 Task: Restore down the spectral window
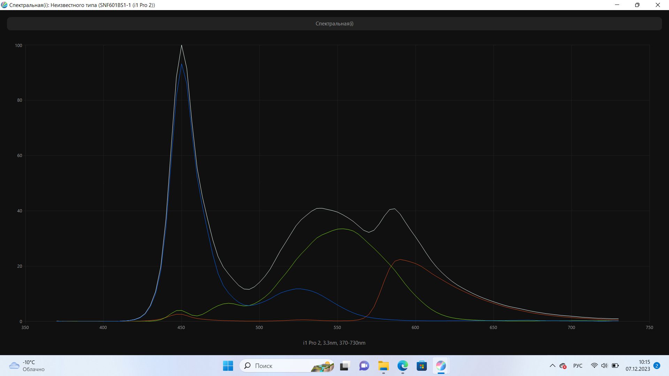pos(637,5)
